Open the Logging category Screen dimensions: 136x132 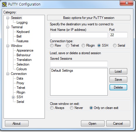pyautogui.click(x=22, y=22)
